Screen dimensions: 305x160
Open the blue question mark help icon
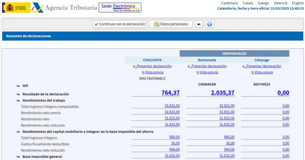click(x=209, y=24)
